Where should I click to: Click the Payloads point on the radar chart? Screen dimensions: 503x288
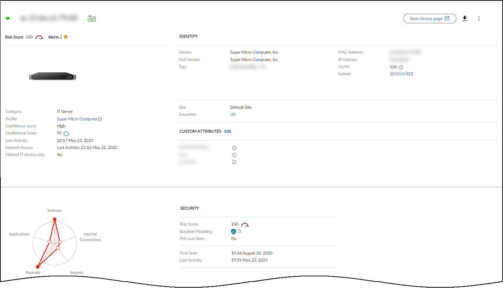38,267
